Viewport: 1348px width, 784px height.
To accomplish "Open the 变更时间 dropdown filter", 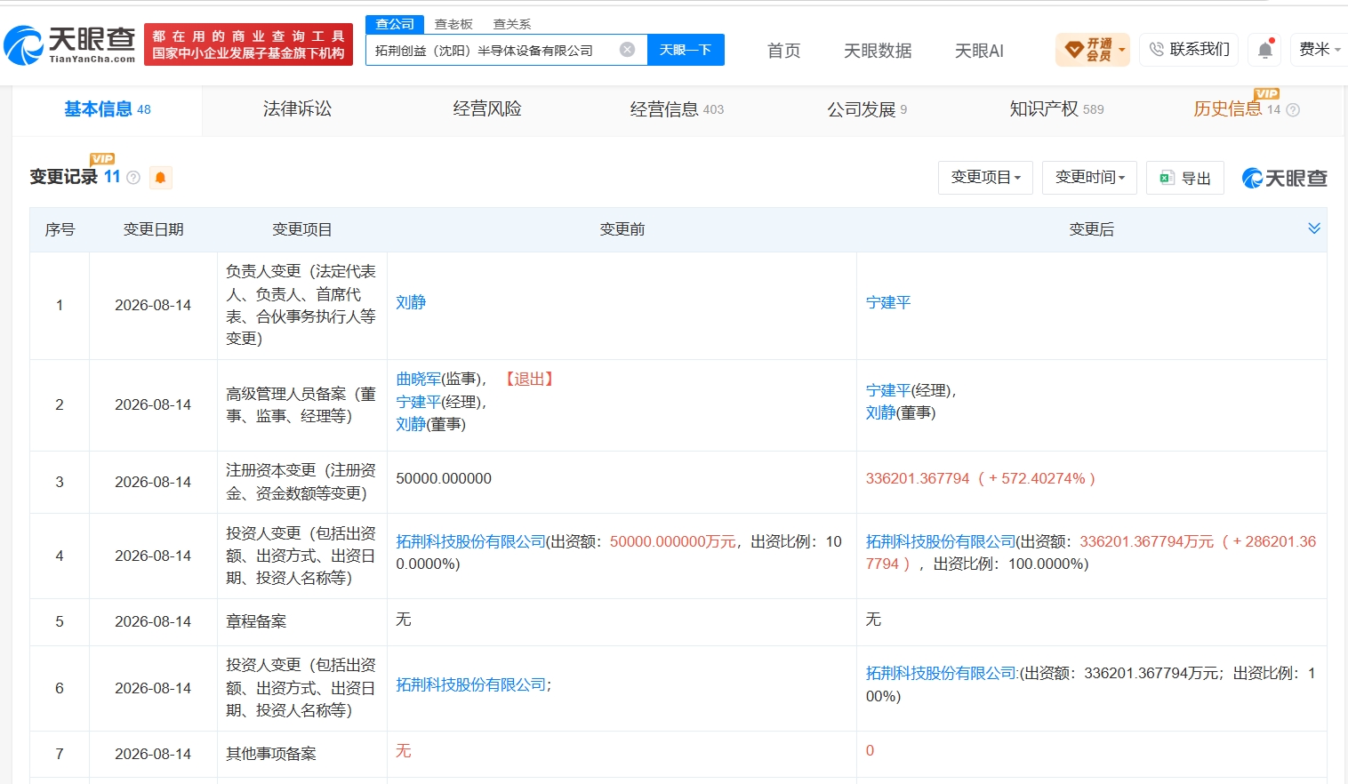I will click(1089, 178).
